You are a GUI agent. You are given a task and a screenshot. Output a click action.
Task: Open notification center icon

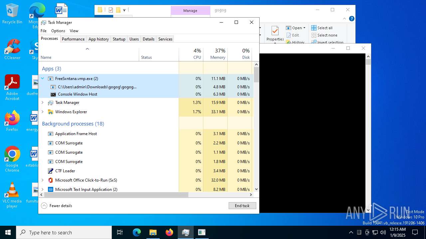point(415,232)
